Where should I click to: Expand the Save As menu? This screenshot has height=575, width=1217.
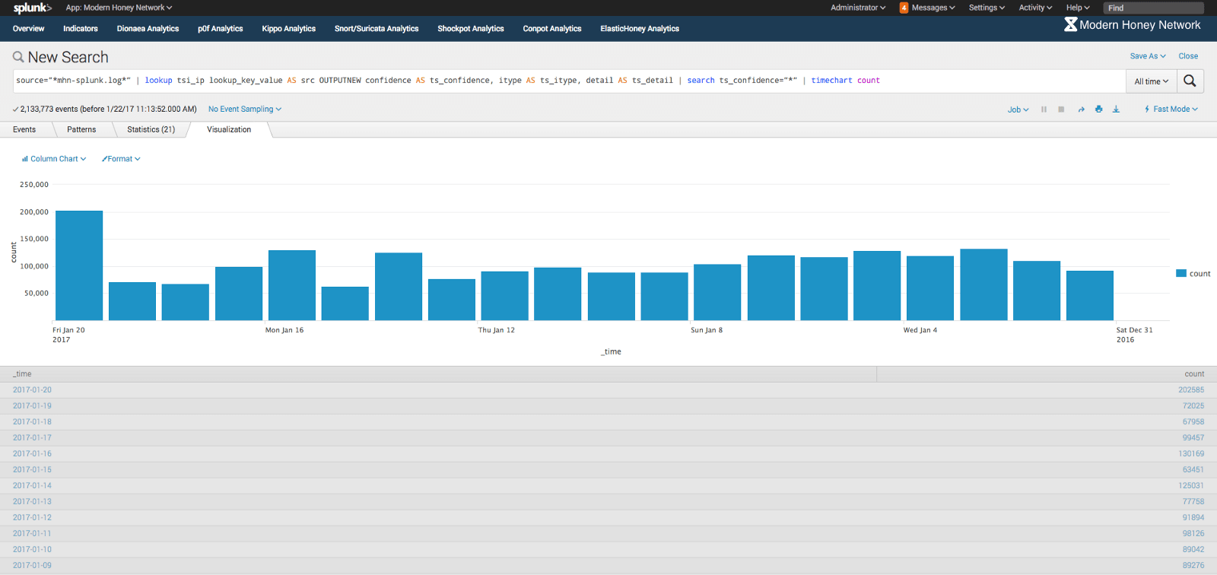coord(1148,56)
